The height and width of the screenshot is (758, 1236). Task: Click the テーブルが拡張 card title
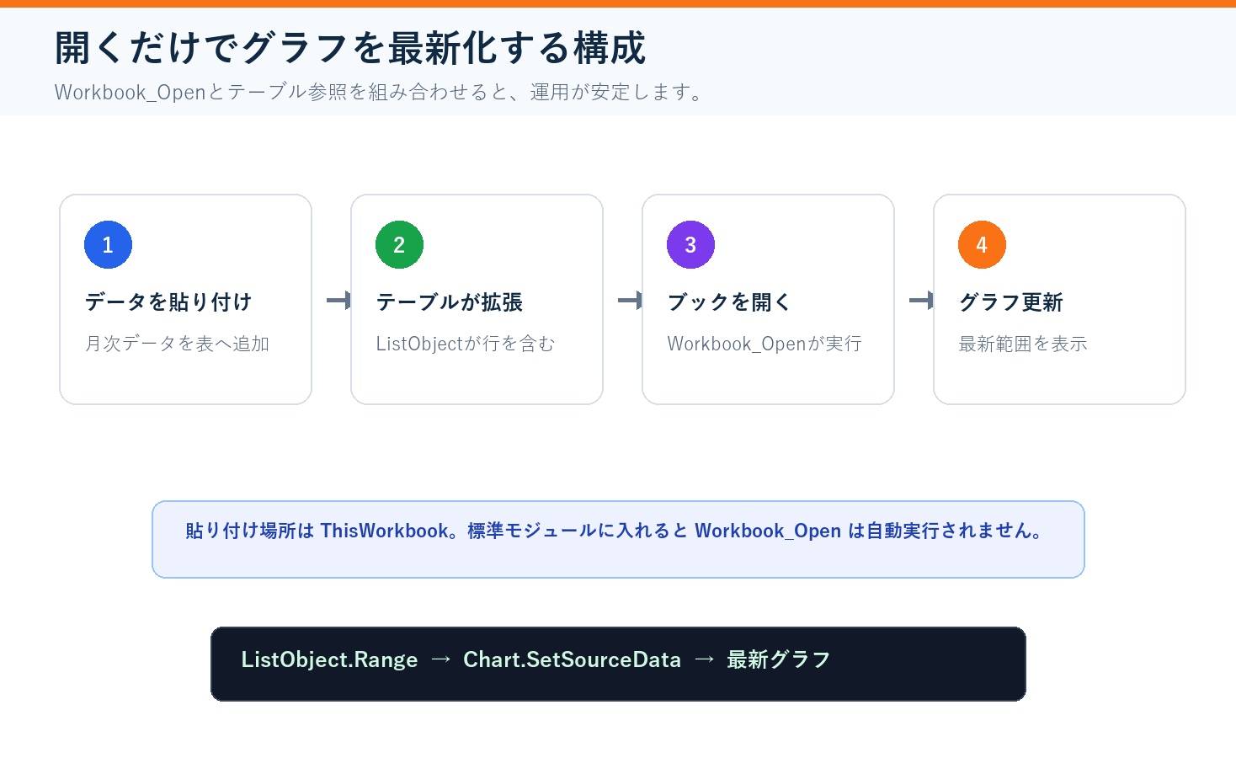tap(450, 302)
